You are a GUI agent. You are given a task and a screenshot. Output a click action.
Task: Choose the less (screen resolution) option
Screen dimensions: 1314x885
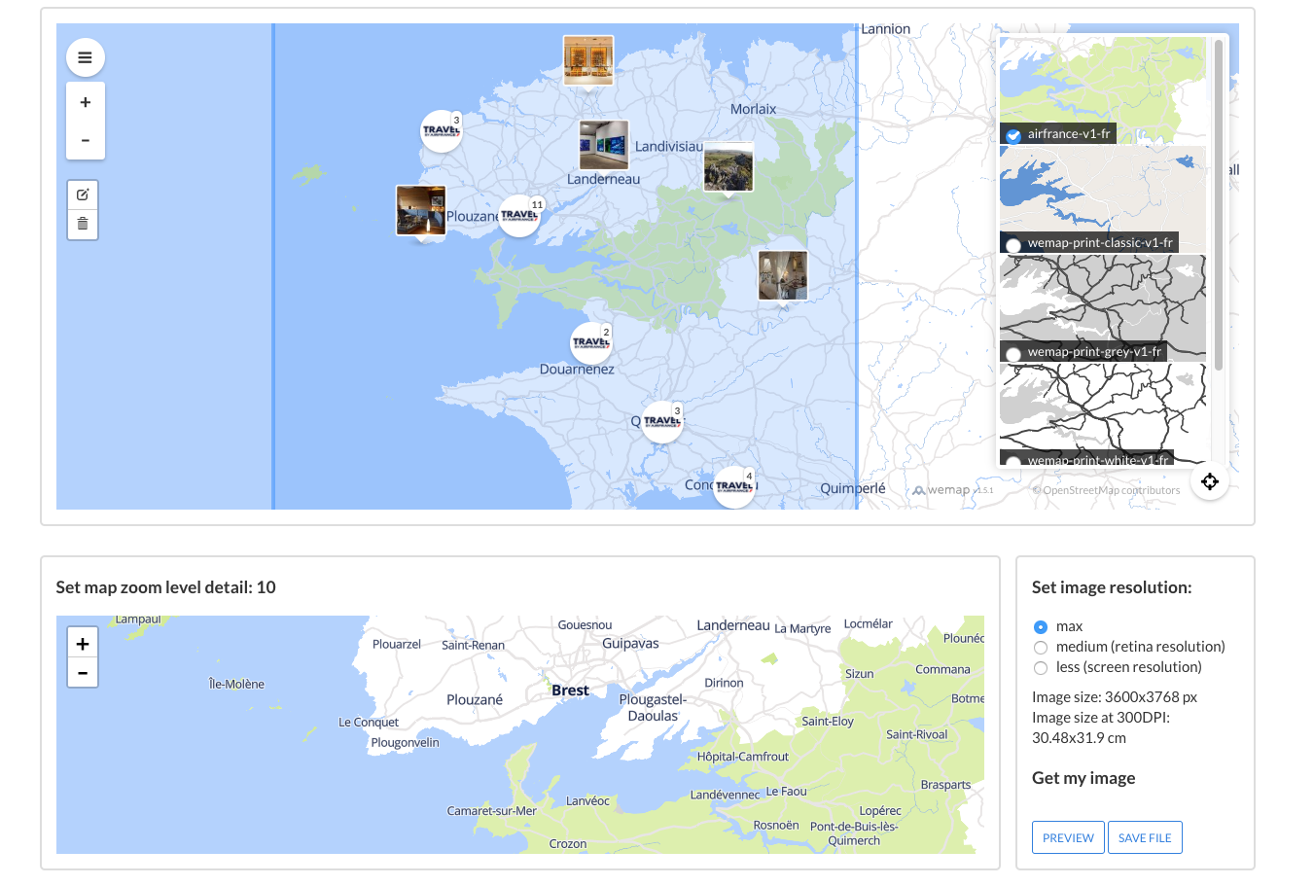(1041, 668)
